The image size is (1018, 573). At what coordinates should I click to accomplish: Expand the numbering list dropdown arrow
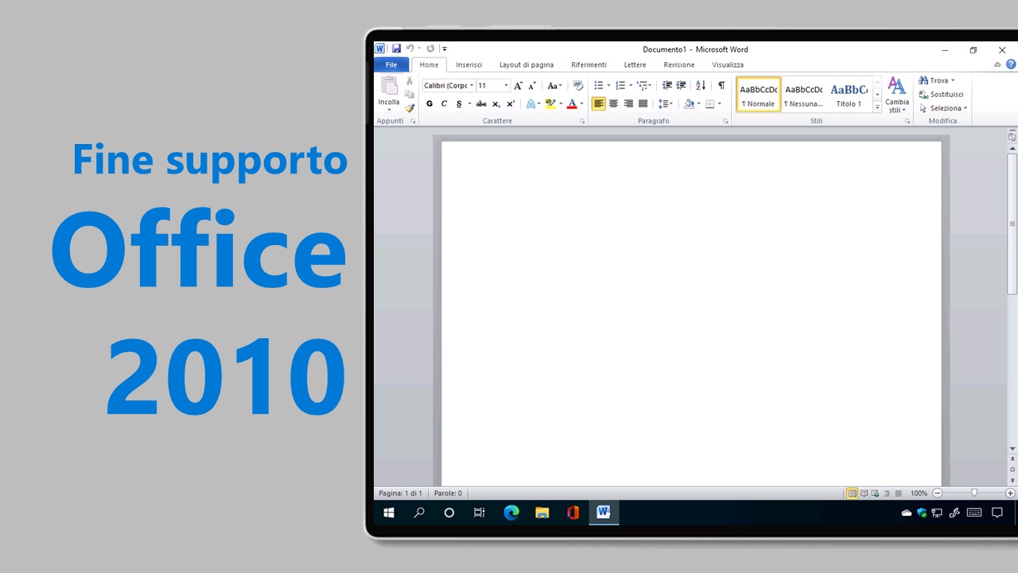(x=631, y=85)
